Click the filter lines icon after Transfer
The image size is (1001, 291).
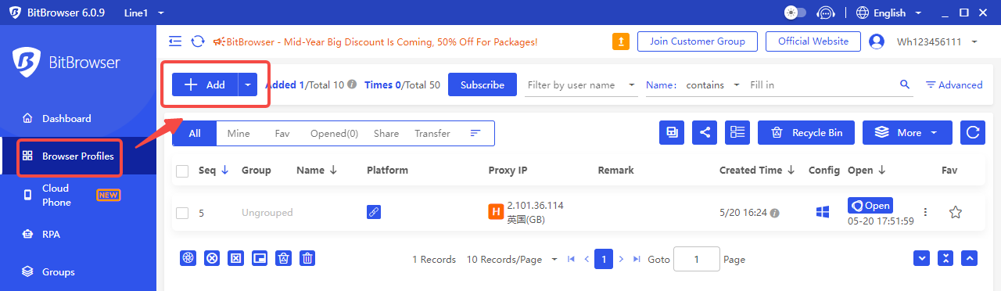click(x=475, y=133)
